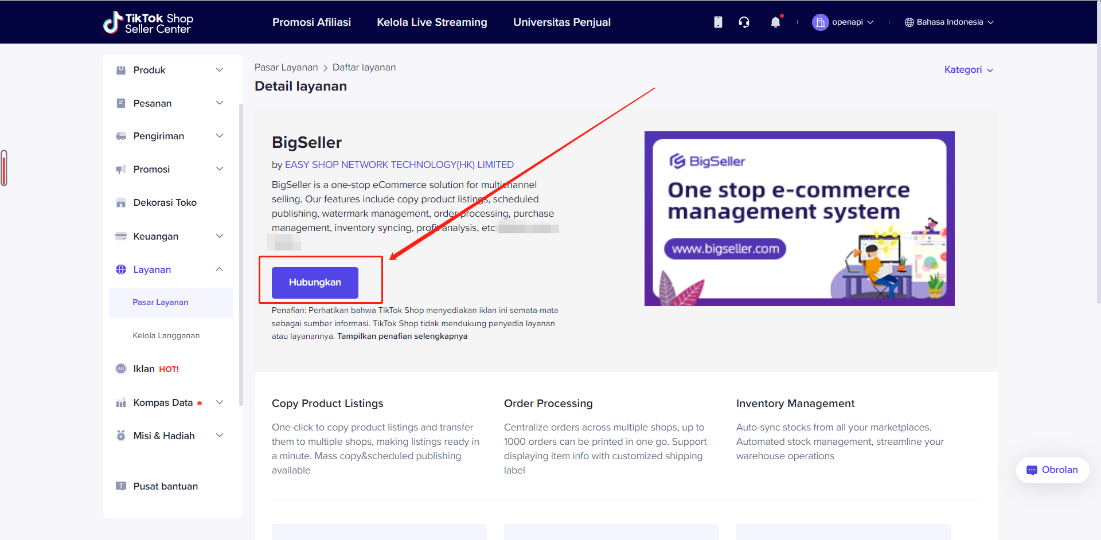Go to Kelola Live Streaming menu
Screen dimensions: 1101x540
pyautogui.click(x=432, y=22)
